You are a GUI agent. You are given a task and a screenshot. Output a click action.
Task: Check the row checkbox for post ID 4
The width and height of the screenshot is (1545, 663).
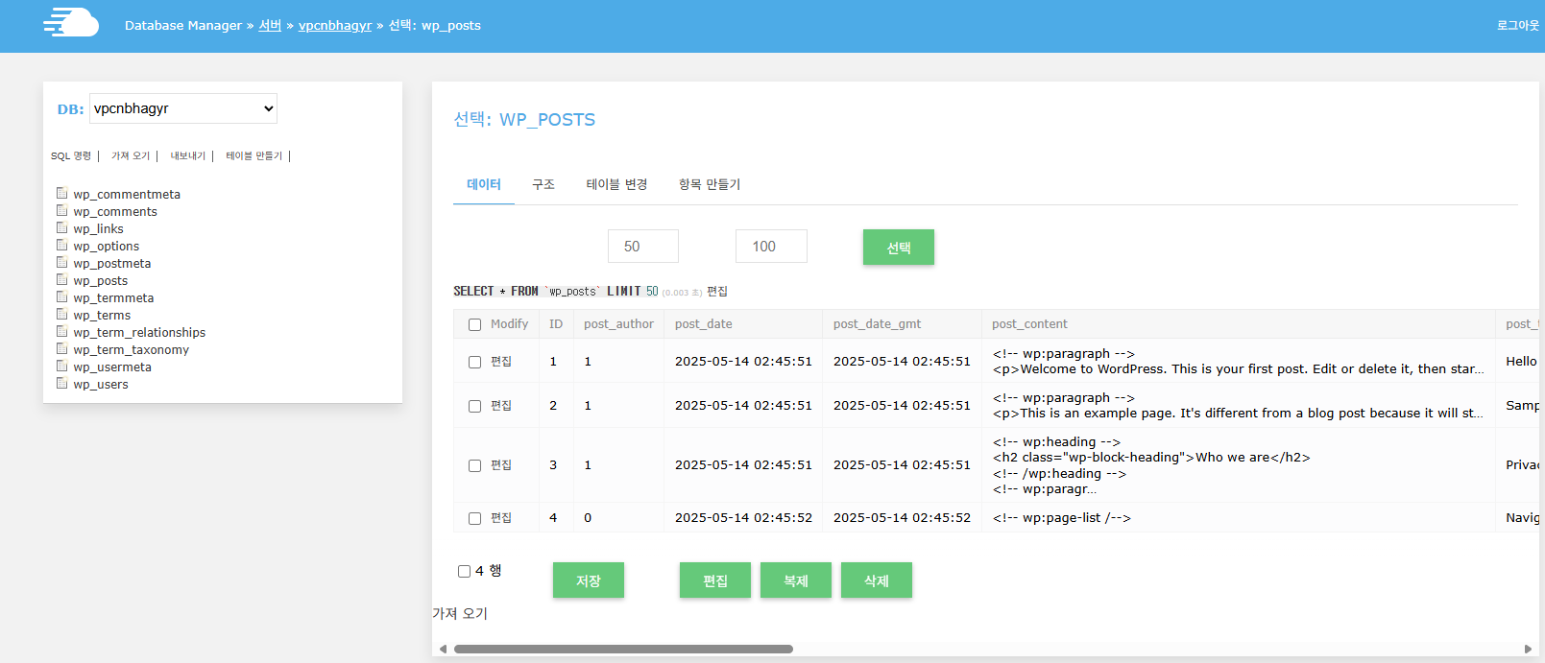[474, 518]
